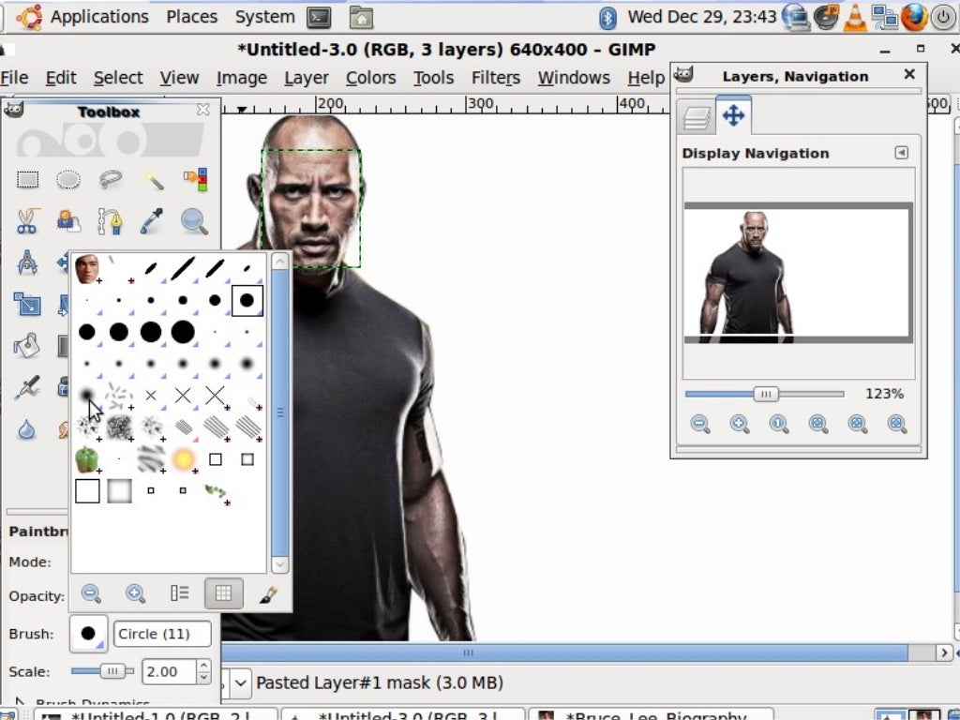Screen dimensions: 960x720
Task: Select the Scissors Select tool
Action: pos(27,221)
